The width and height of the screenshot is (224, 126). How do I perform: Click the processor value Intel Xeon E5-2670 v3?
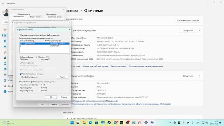click(x=120, y=41)
